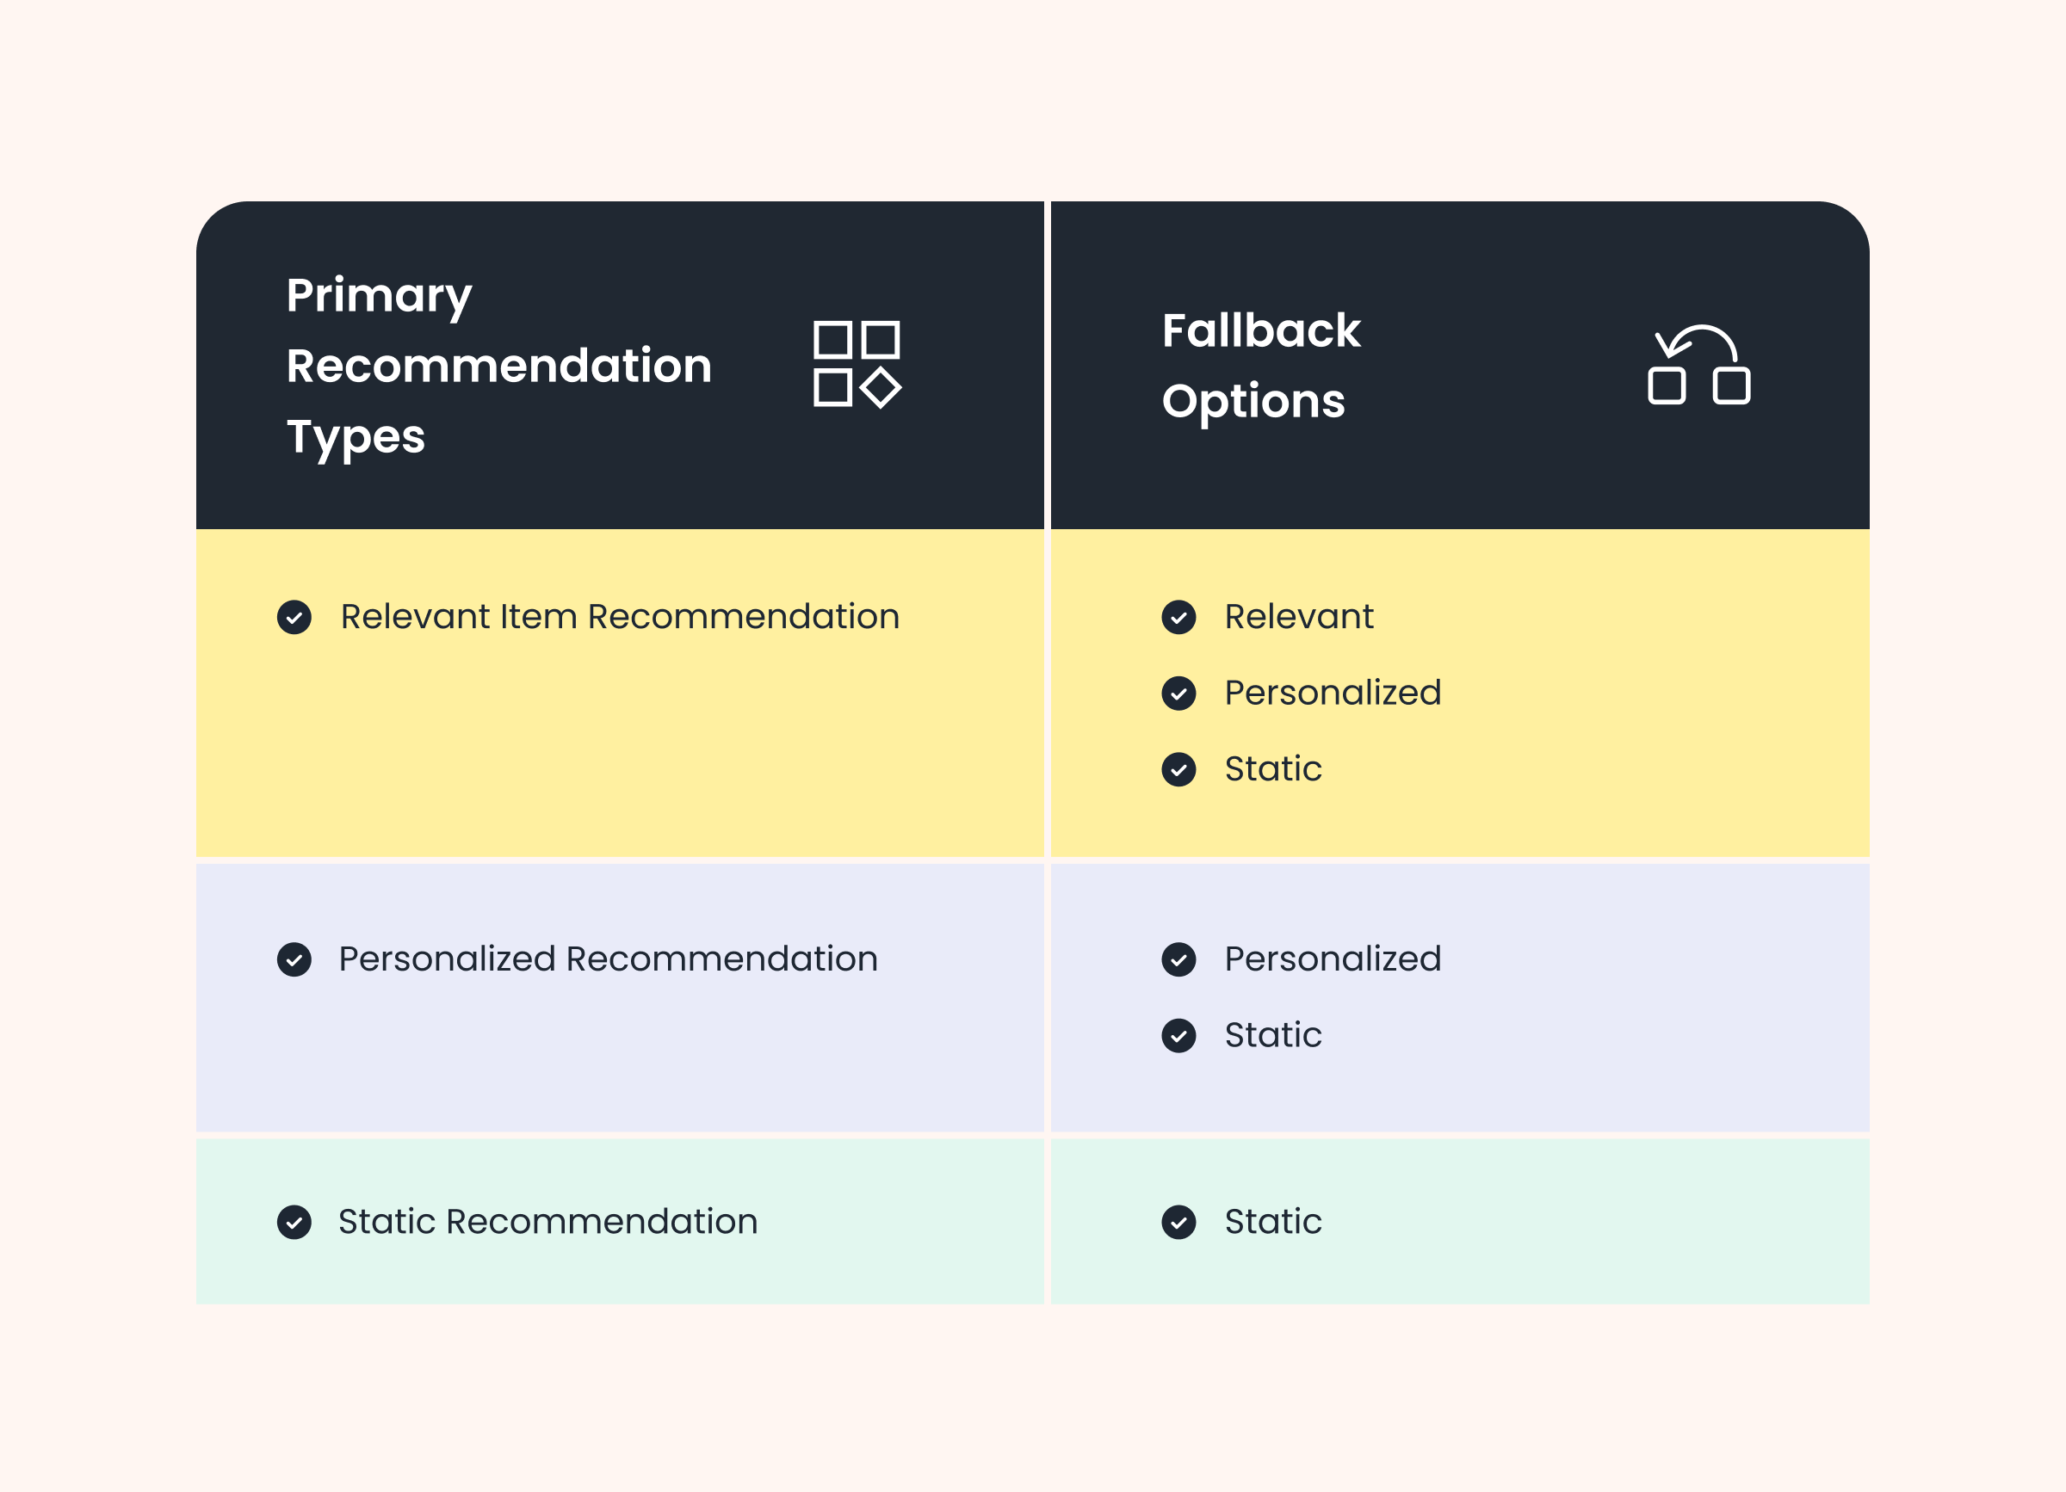Click the checkmark beside Personalized in the yellow row
The width and height of the screenshot is (2066, 1492).
coord(1178,694)
